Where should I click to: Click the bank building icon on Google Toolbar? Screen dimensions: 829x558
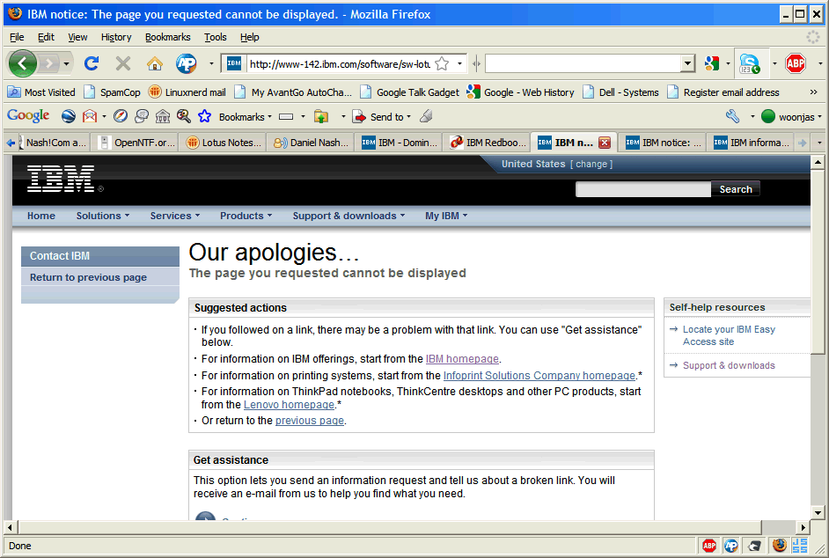pyautogui.click(x=163, y=116)
